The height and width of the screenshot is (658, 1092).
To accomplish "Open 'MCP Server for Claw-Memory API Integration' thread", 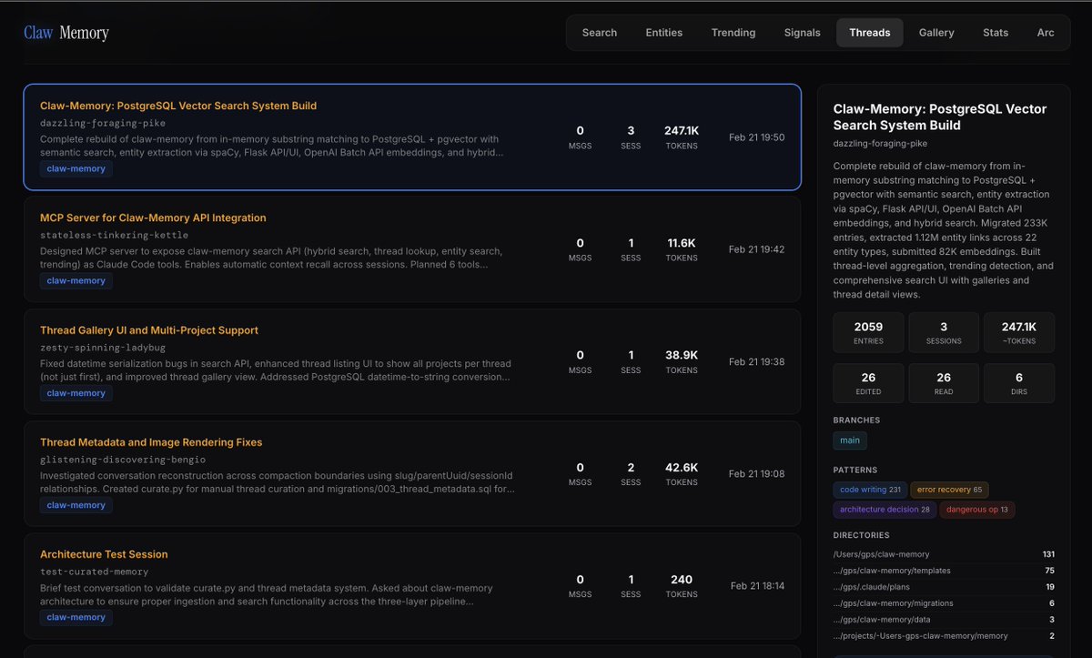I will tap(412, 249).
